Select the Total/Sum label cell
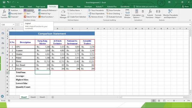The height and width of the screenshot is (108, 192). coord(25,72)
